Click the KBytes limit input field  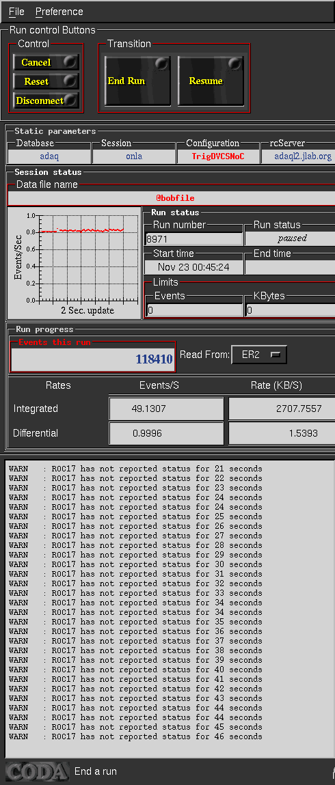tap(291, 310)
